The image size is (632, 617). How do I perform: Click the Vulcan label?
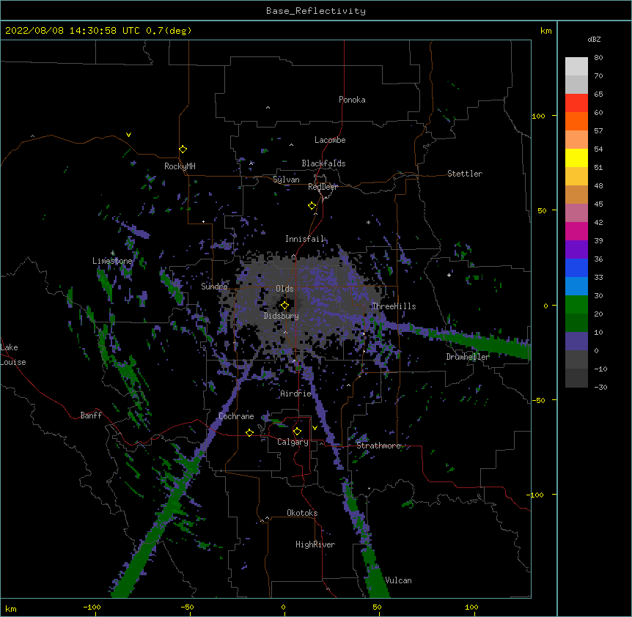tap(398, 580)
